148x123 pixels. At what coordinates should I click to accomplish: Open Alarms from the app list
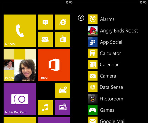[112, 19]
